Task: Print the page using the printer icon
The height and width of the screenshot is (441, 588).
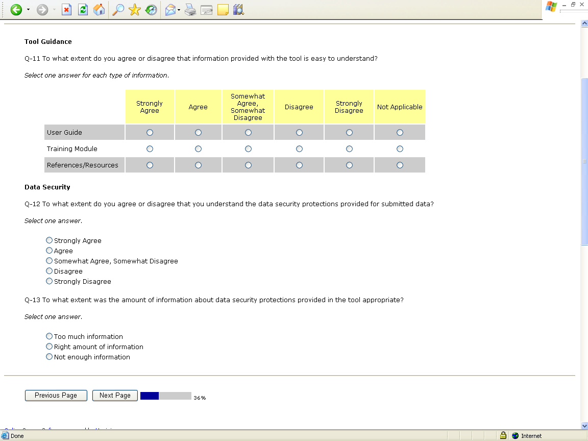Action: pyautogui.click(x=190, y=10)
